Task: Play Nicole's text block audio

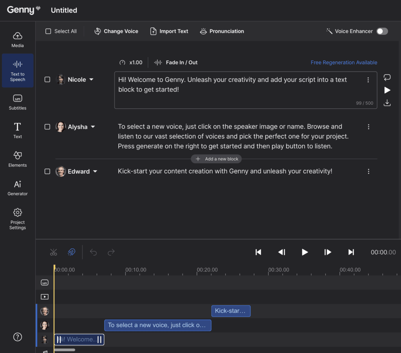Action: [x=387, y=90]
